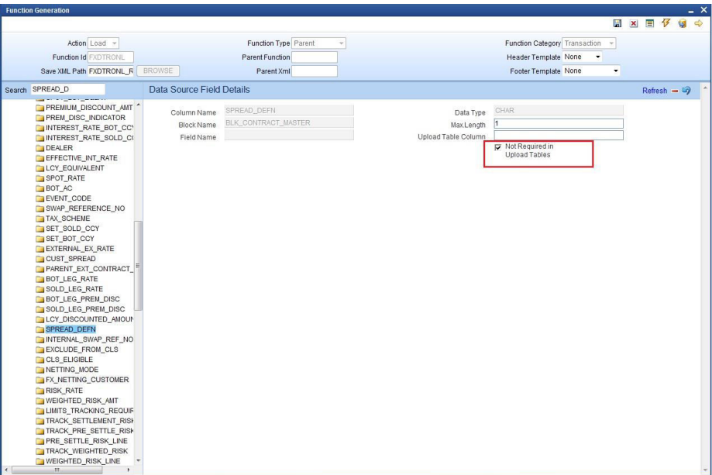712x475 pixels.
Task: Click the Parent Function field
Action: 315,57
